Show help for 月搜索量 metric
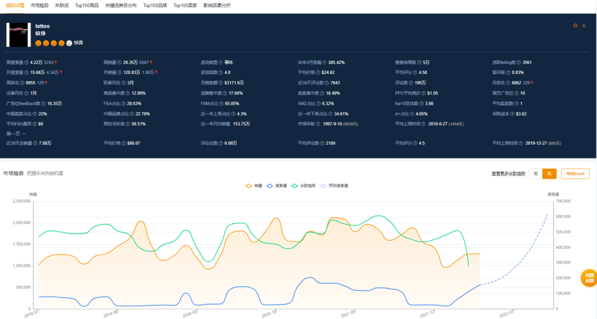597x319 pixels. tap(27, 72)
